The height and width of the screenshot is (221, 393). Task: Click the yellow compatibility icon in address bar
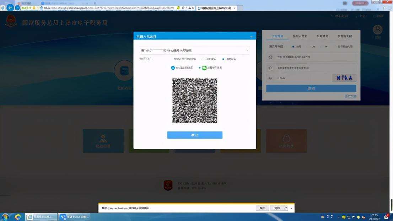pos(178,8)
